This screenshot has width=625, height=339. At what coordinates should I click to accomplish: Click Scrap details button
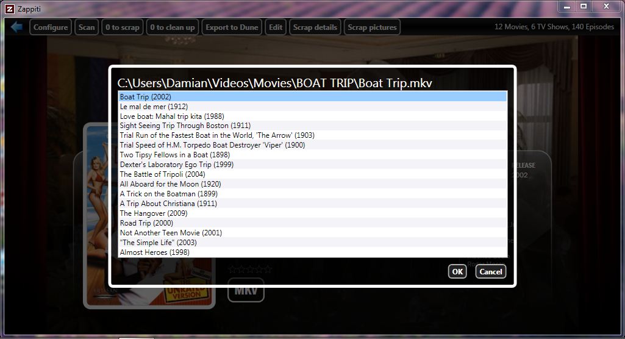[x=315, y=27]
